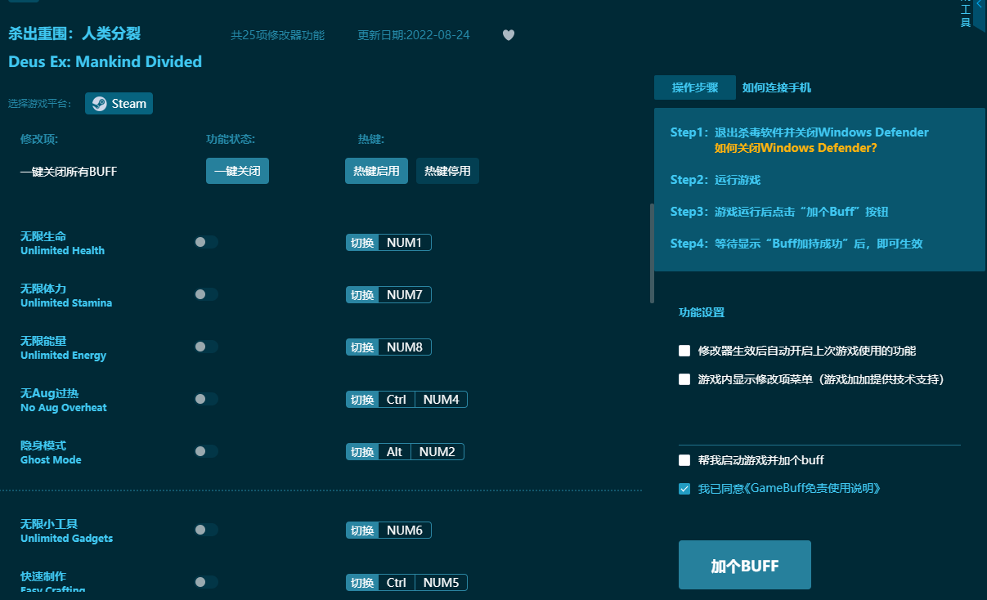Screen dimensions: 987x600
Task: Click the 热键停用 button
Action: tap(447, 171)
